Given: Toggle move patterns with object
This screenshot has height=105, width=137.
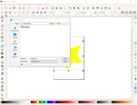Looking at the screenshot, I should pyautogui.click(x=134, y=13).
